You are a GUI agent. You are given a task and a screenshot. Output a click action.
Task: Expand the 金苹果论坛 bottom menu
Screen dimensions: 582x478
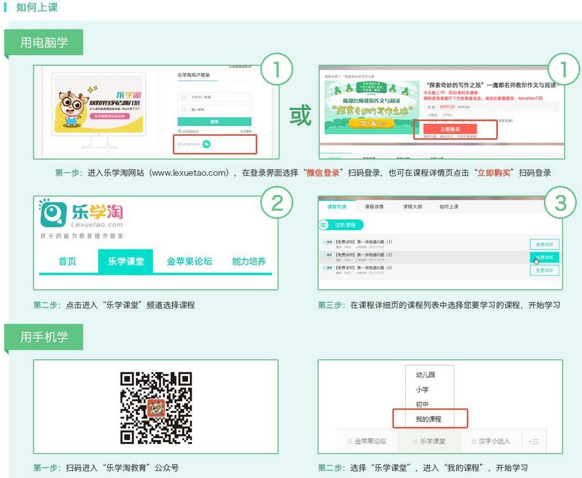click(x=366, y=441)
